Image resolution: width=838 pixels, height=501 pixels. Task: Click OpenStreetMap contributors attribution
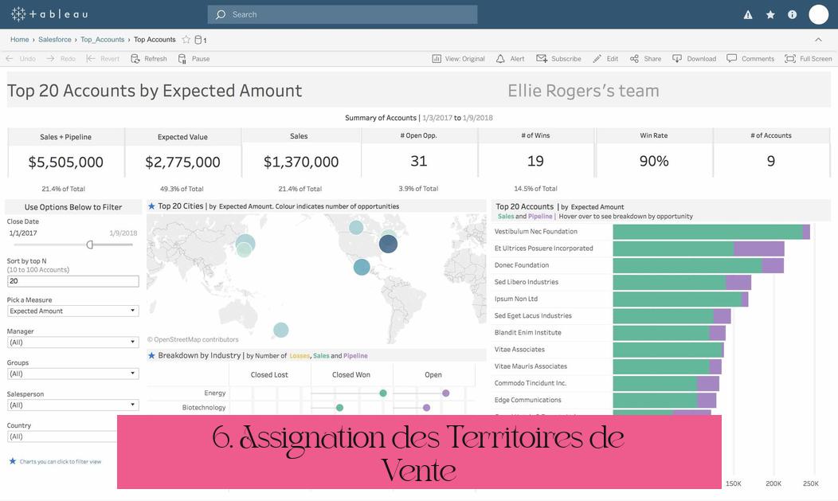pyautogui.click(x=193, y=339)
